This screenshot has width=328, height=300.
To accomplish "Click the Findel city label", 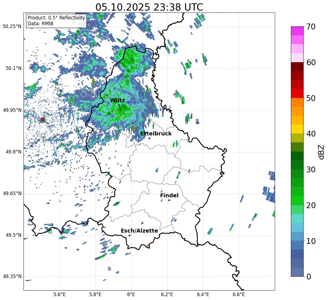I will coord(169,195).
